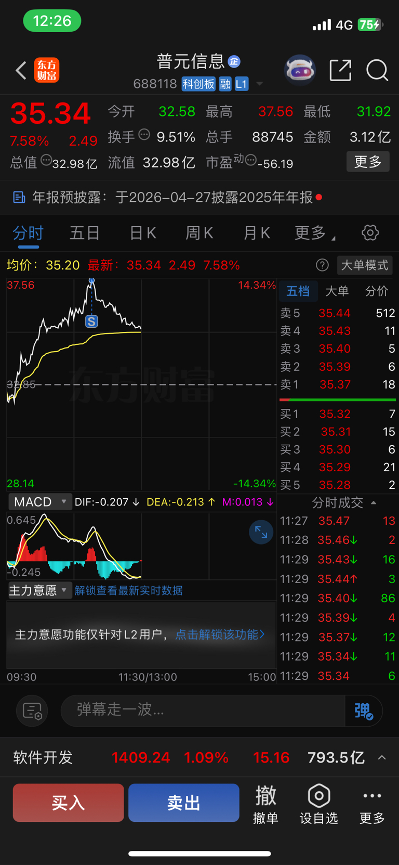
Task: Tap the 融 margin tag
Action: [225, 84]
